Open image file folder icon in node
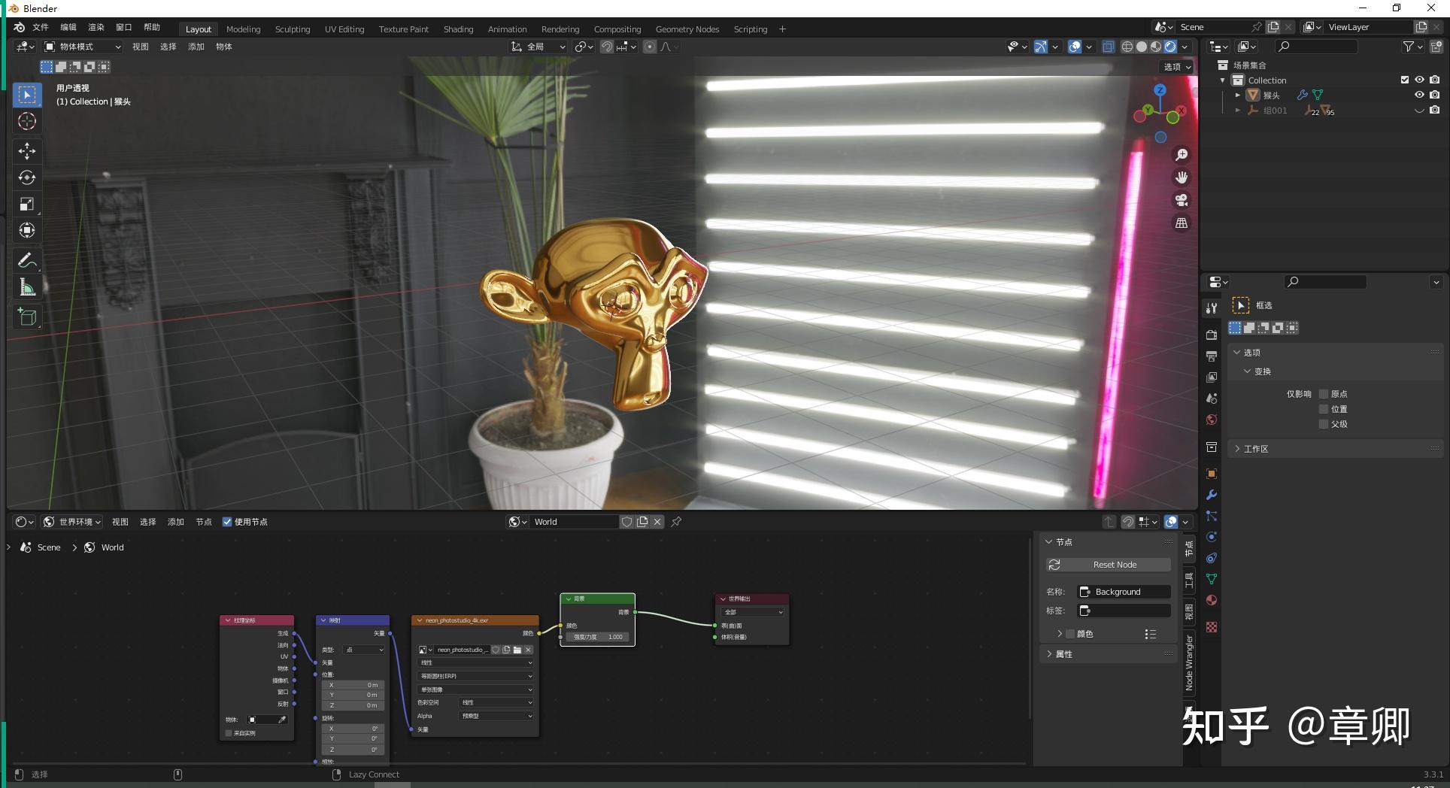1450x788 pixels. coord(517,650)
